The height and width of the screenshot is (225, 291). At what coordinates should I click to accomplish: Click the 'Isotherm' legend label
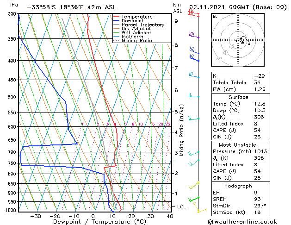coord(132,37)
